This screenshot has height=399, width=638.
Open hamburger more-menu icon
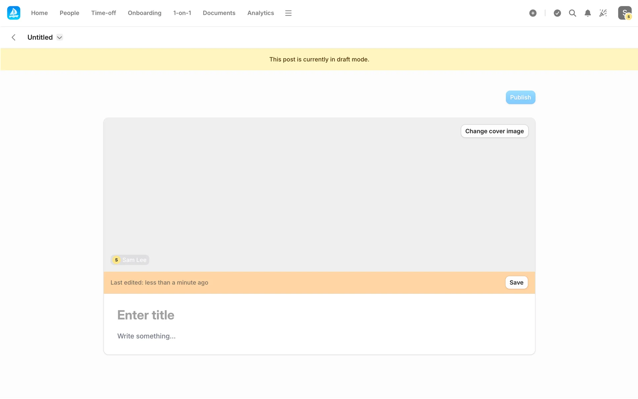(x=288, y=13)
